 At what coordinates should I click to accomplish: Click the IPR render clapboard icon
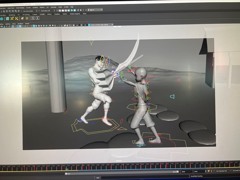coord(66,10)
